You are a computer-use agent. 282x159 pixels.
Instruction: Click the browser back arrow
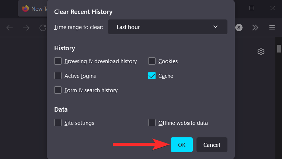10,28
